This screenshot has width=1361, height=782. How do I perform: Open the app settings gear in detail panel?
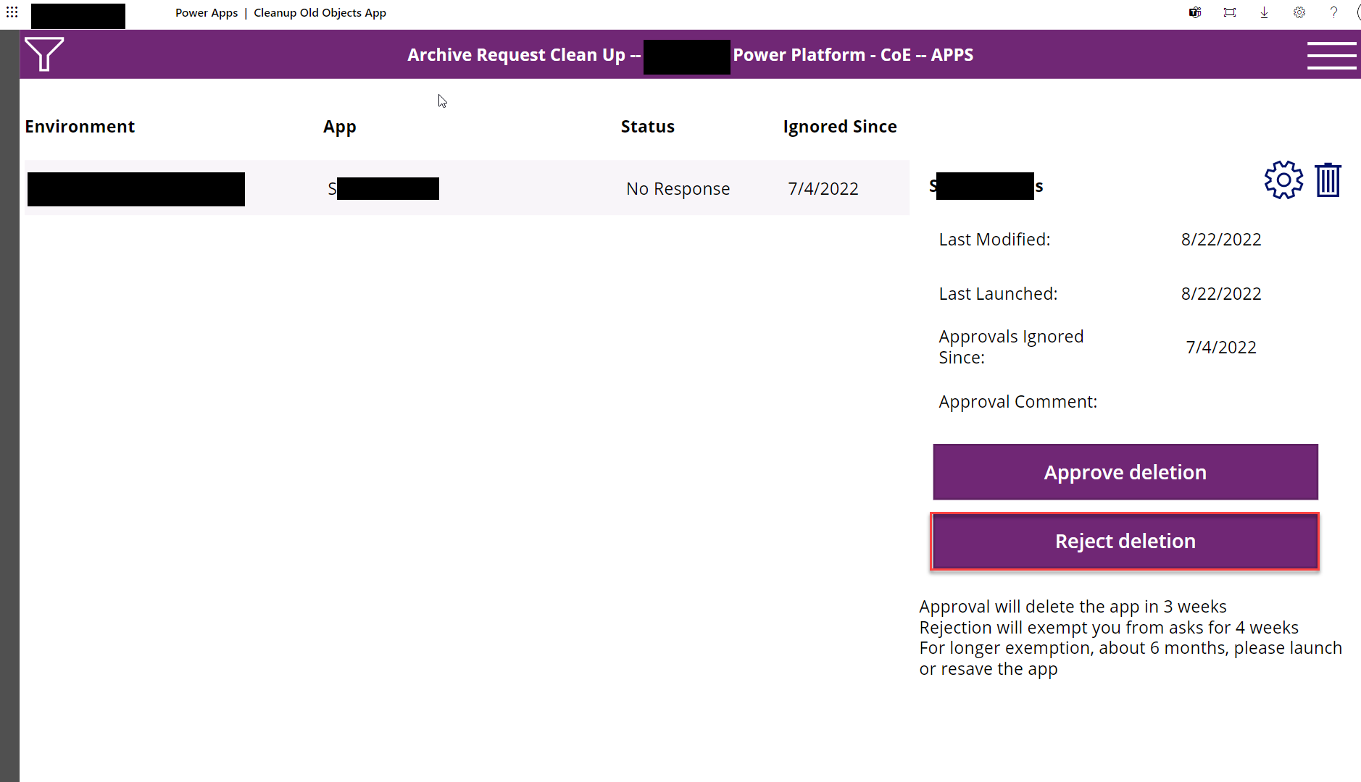1283,180
